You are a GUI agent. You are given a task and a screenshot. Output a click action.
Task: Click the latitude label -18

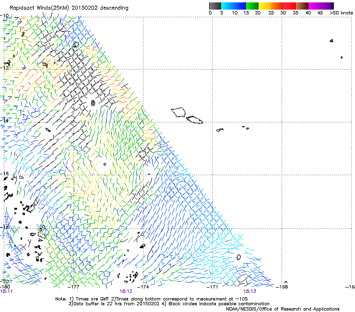[x=4, y=227]
